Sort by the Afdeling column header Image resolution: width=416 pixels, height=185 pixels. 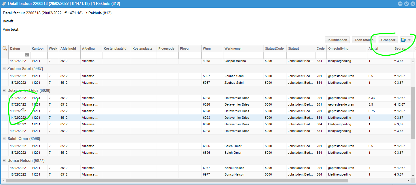click(x=91, y=48)
